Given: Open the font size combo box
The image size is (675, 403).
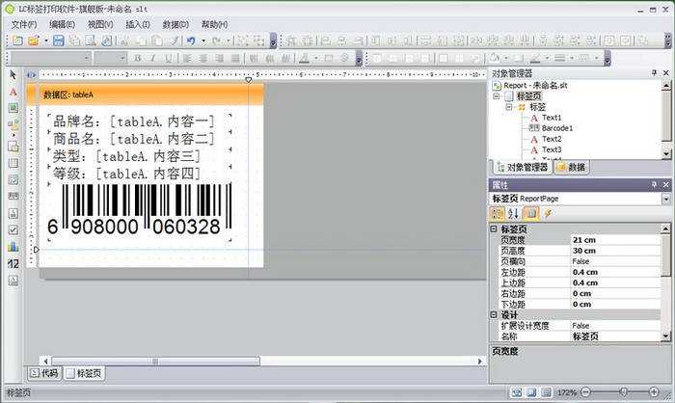Looking at the screenshot, I should pos(110,58).
